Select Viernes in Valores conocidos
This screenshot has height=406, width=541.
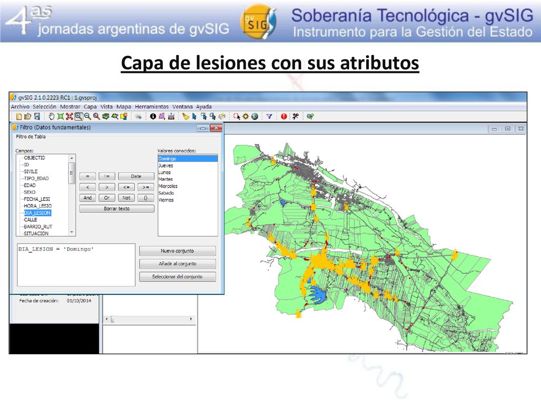[166, 200]
